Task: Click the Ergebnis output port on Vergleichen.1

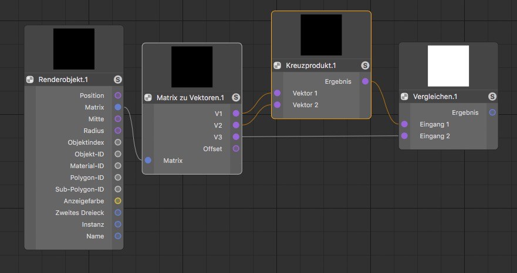Action: pos(492,112)
